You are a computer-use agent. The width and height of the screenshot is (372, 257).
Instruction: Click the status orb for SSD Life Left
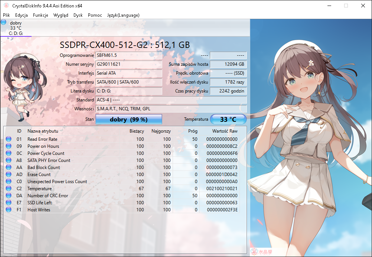tap(9, 202)
